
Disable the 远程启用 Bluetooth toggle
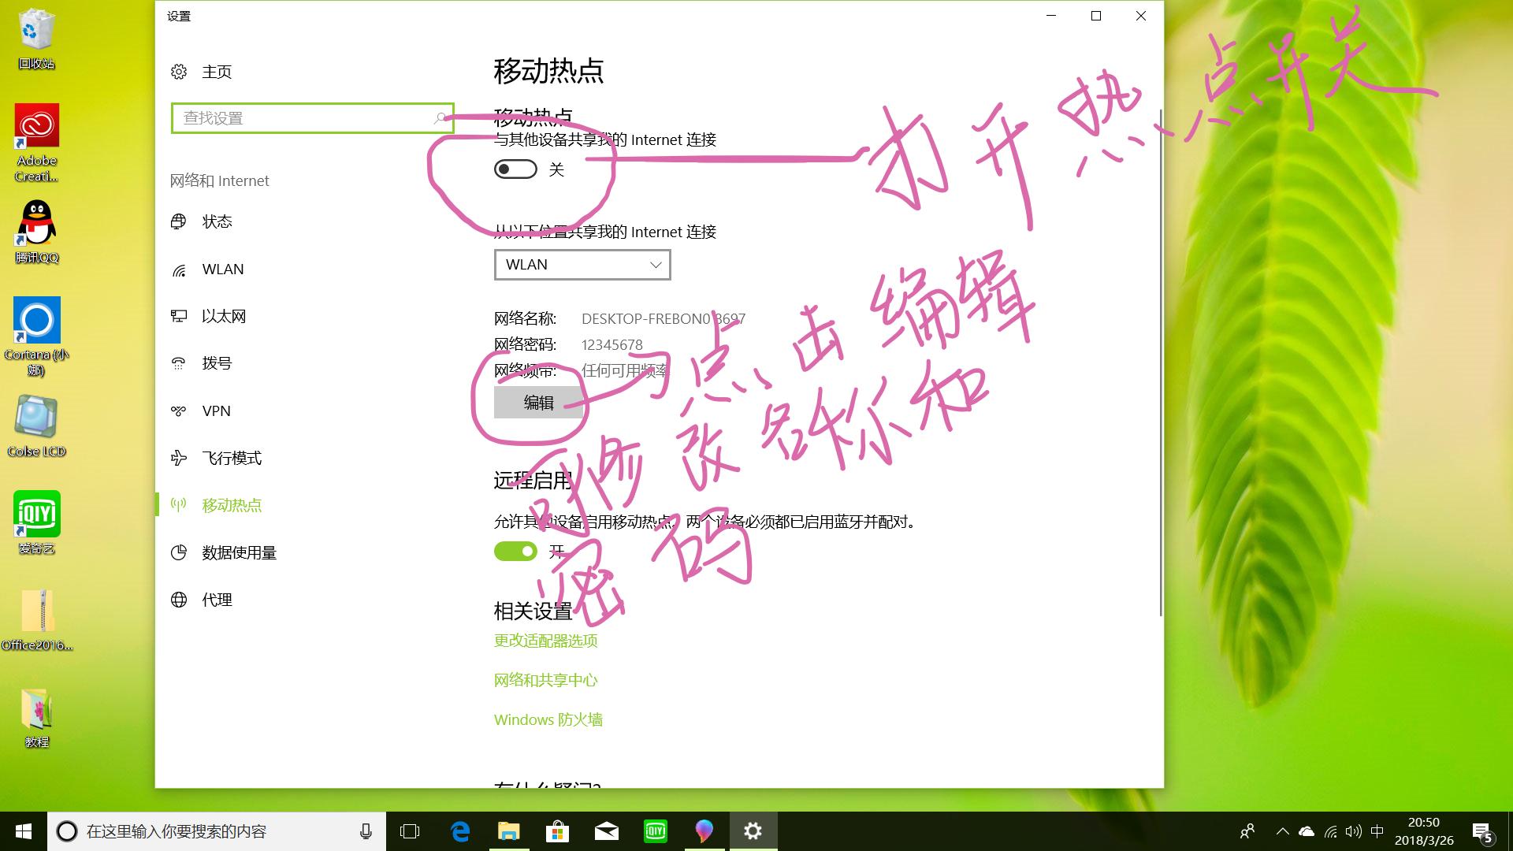tap(516, 552)
